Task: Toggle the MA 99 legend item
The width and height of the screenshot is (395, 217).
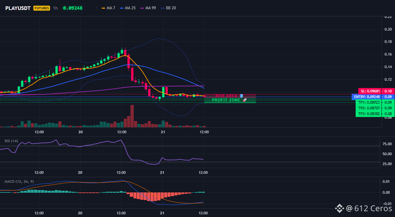Action: click(148, 8)
